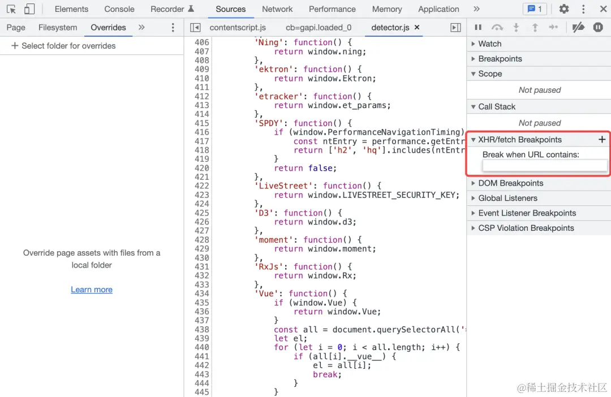Open the Memory panel
The height and width of the screenshot is (397, 611).
[387, 9]
